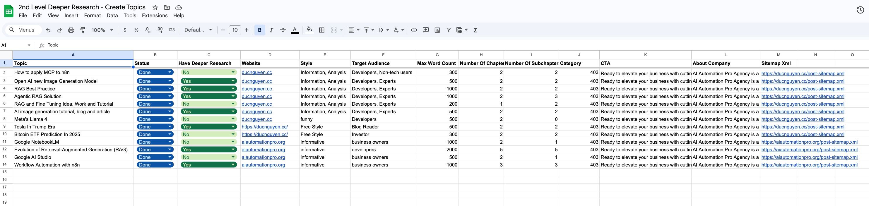Open https://ducnguyen.cc/ link for Tesla row
869x206 pixels.
(x=265, y=127)
